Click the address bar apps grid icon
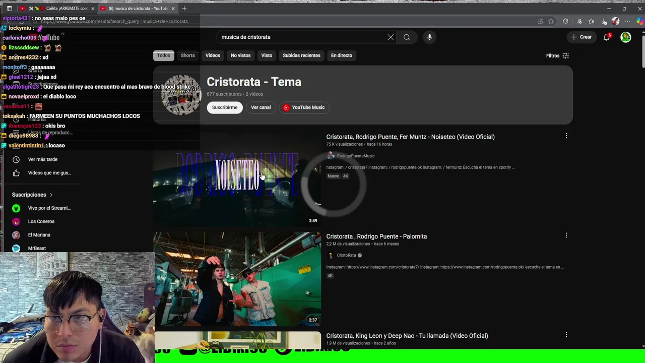The image size is (645, 363). point(540,21)
